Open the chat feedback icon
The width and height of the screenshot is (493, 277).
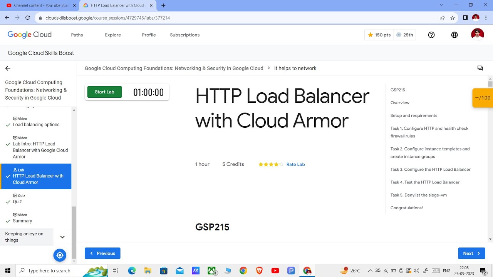click(480, 68)
